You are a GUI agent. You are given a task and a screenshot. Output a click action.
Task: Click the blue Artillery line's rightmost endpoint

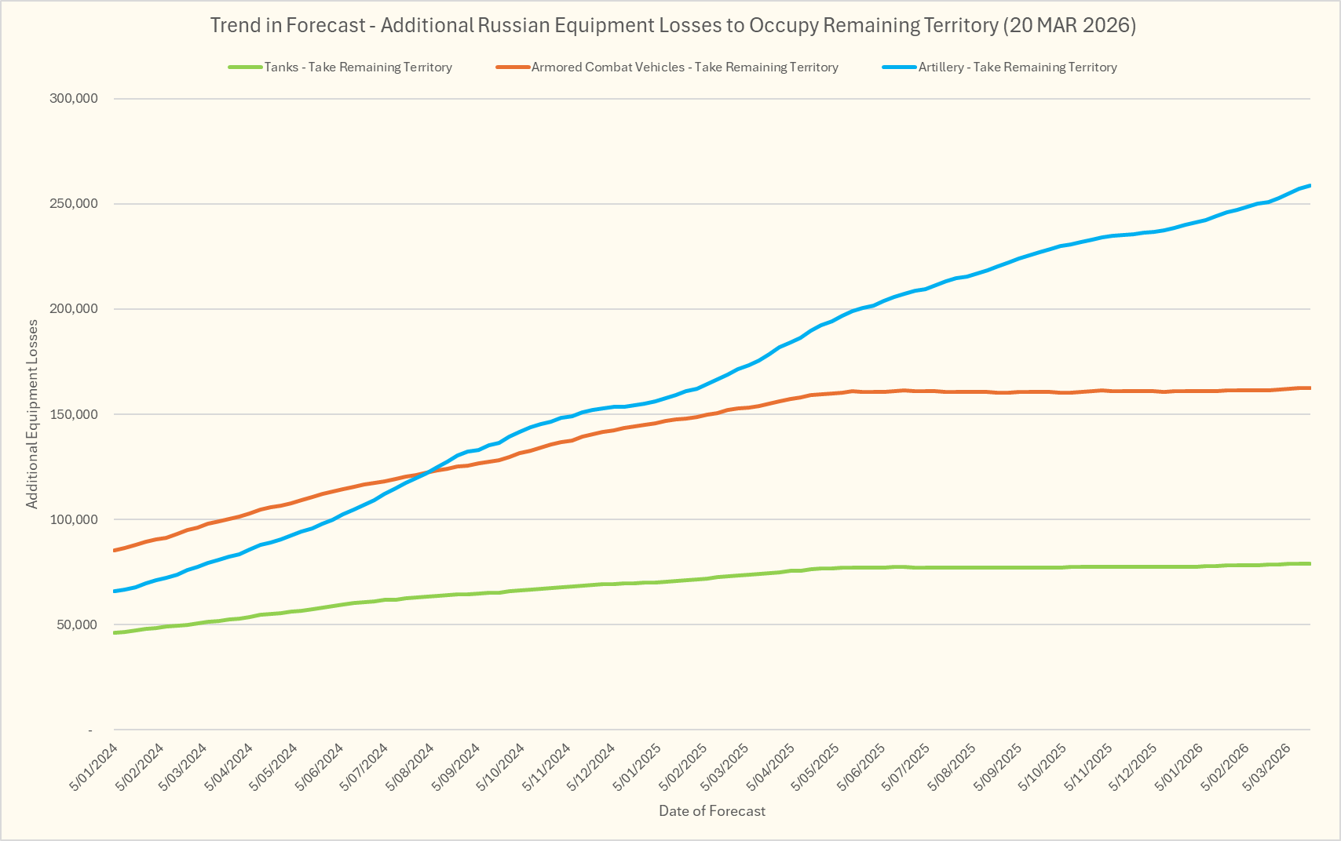click(x=1310, y=186)
